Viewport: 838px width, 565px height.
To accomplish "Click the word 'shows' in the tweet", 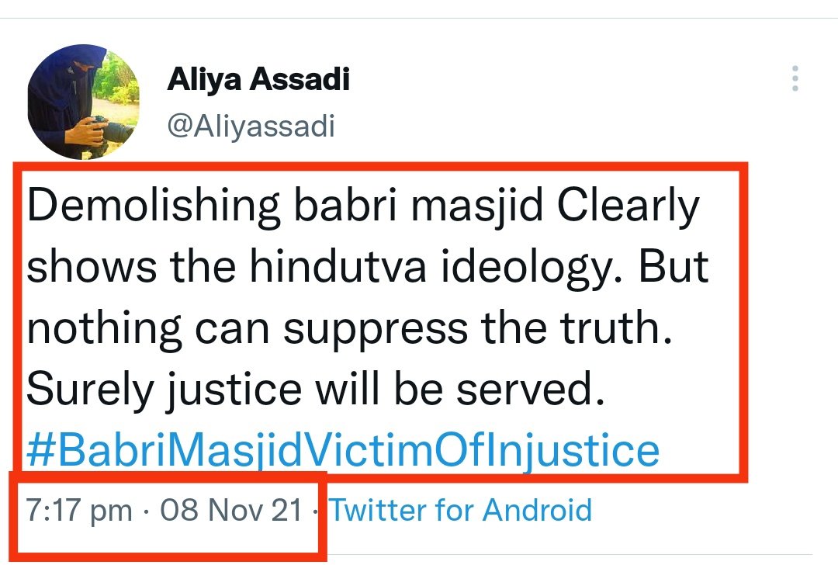I will [85, 266].
